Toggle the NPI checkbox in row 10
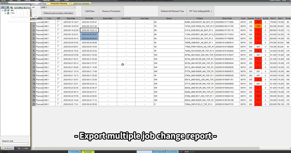Screen dimensions: 291x153 (58, 59)
